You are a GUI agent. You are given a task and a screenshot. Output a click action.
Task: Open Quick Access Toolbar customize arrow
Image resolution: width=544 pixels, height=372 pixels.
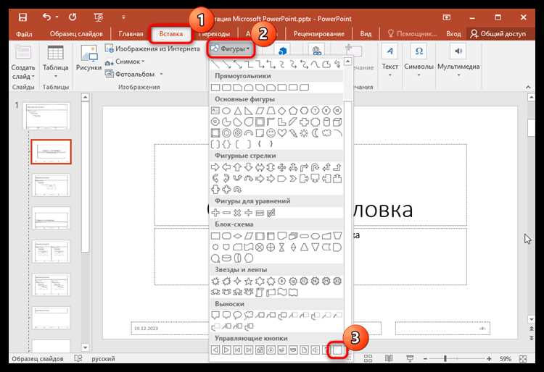[x=123, y=17]
